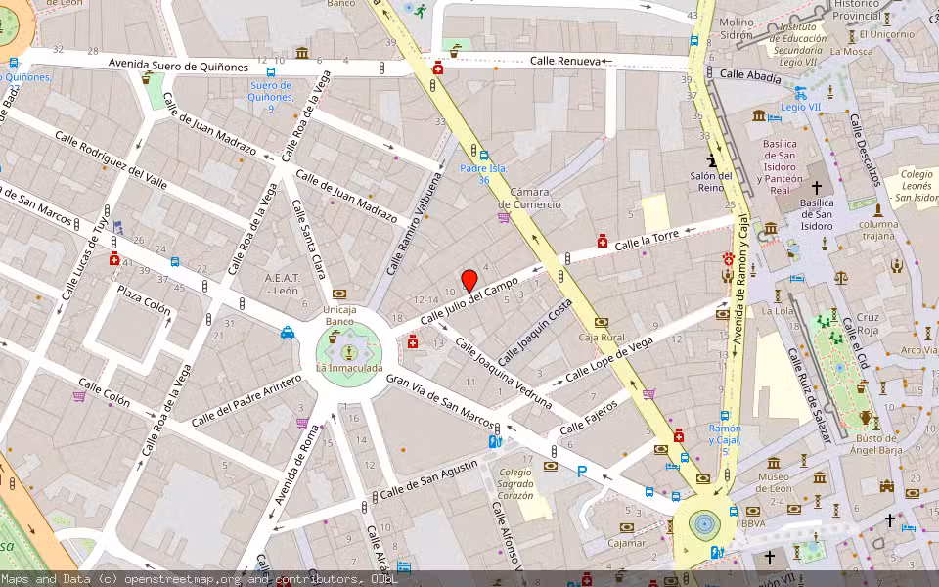Click the EV charging icon at the roundabout
This screenshot has width=939, height=587.
pos(717,553)
